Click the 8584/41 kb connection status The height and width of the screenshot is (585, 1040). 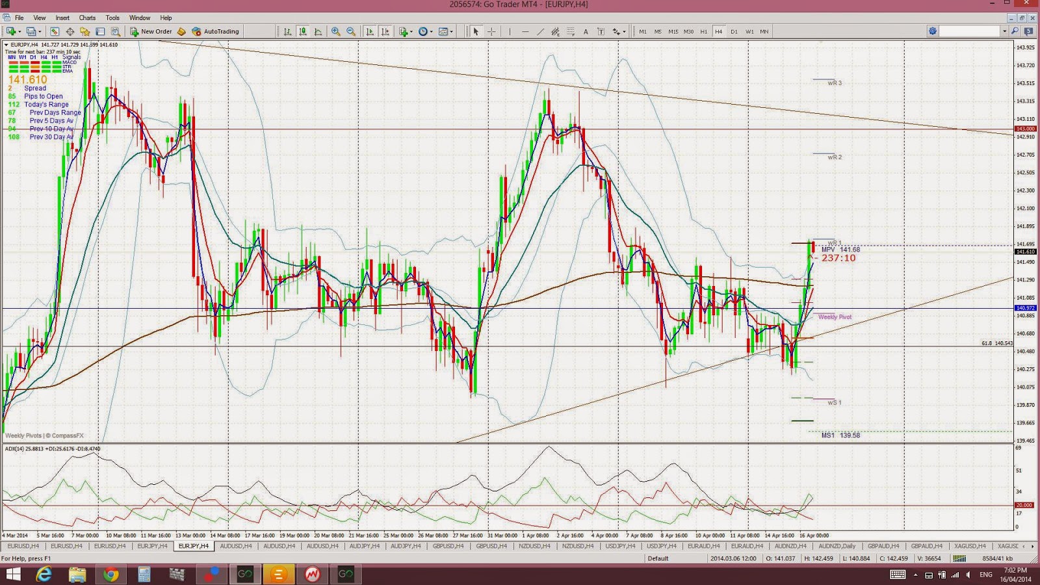tap(998, 558)
